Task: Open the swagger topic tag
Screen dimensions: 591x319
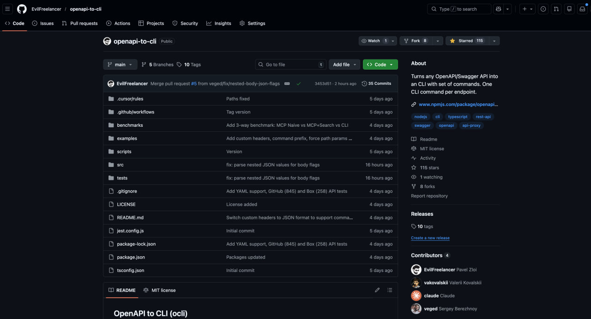Action: click(422, 125)
